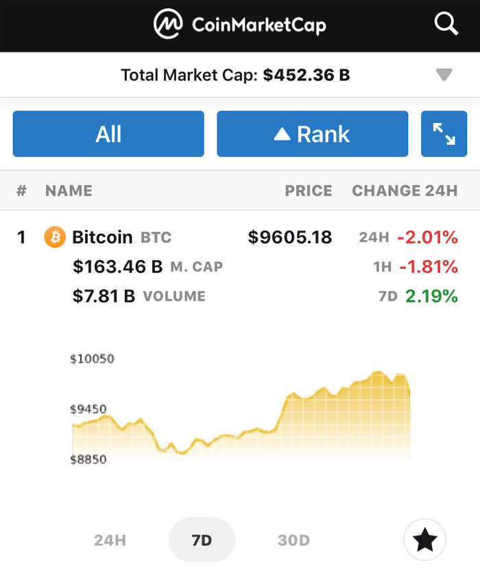The width and height of the screenshot is (480, 577).
Task: Switch chart to 24H range
Action: [110, 540]
